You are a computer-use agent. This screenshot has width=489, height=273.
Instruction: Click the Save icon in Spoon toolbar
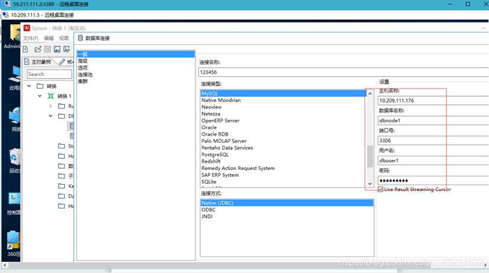click(57, 50)
